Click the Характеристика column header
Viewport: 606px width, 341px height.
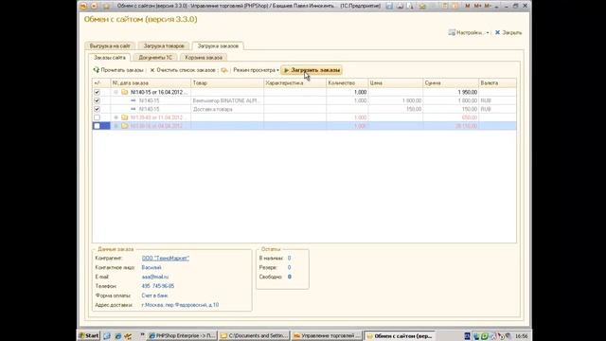click(294, 82)
